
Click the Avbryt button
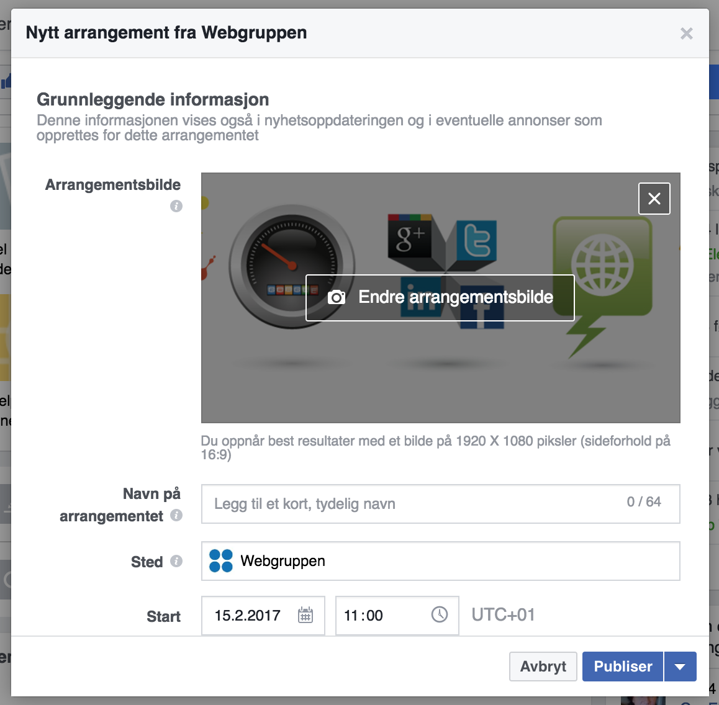[x=543, y=667]
